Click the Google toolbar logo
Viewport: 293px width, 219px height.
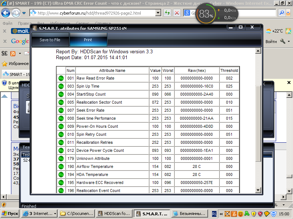(20, 41)
